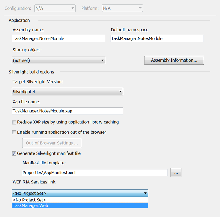Expand the Target Silverlight Version dropdown
This screenshot has width=220, height=217.
[x=67, y=92]
